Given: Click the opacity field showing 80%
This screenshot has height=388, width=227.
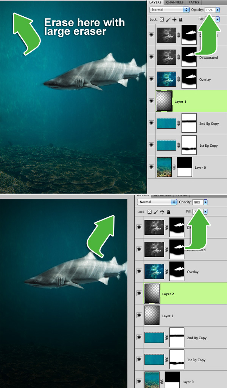Looking at the screenshot, I should coord(197,202).
